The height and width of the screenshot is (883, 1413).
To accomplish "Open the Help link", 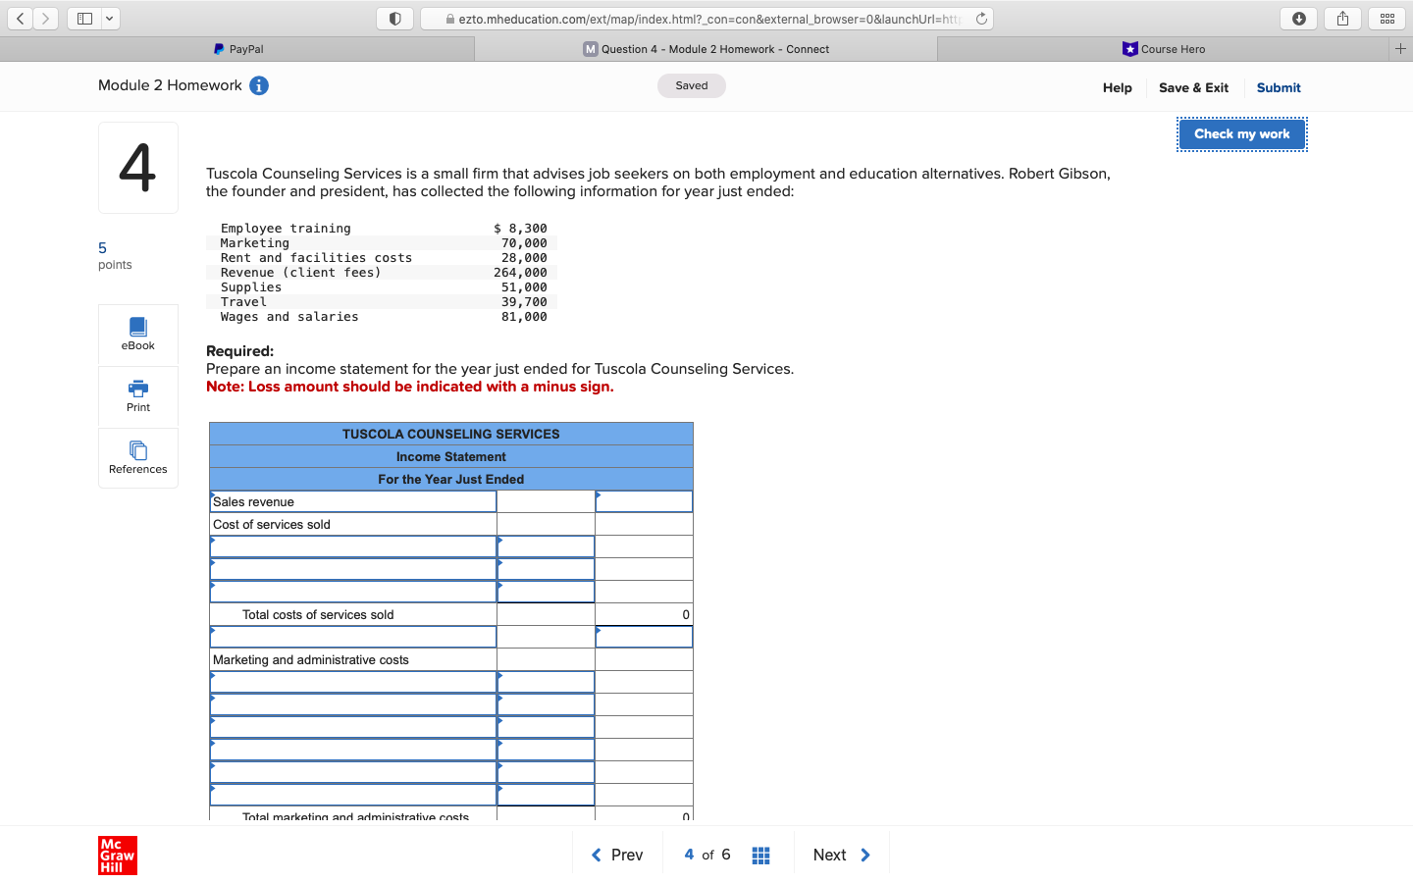I will [1117, 87].
